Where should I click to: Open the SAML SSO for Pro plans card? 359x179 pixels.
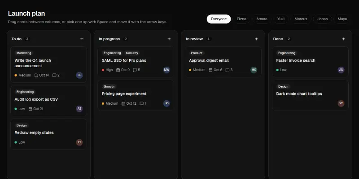tap(136, 62)
